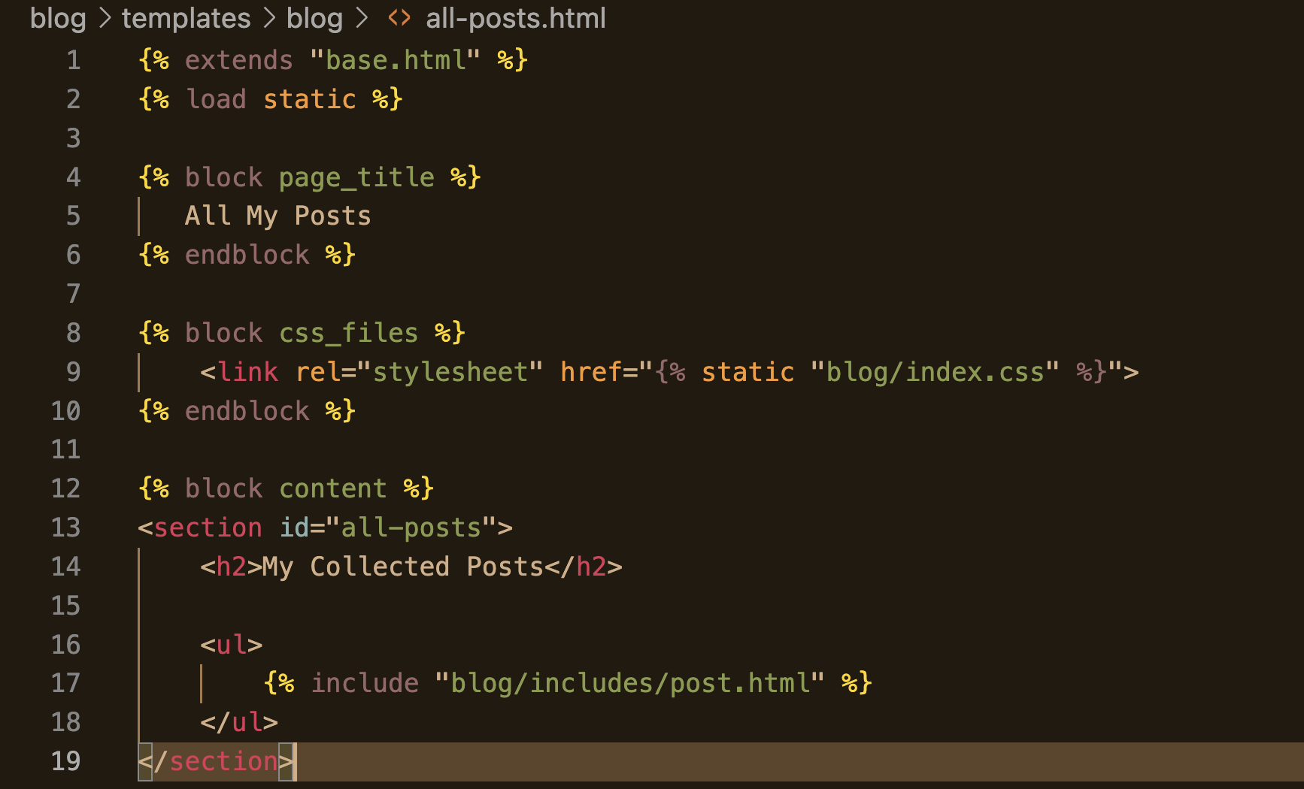Click 'page_title' block name

356,177
